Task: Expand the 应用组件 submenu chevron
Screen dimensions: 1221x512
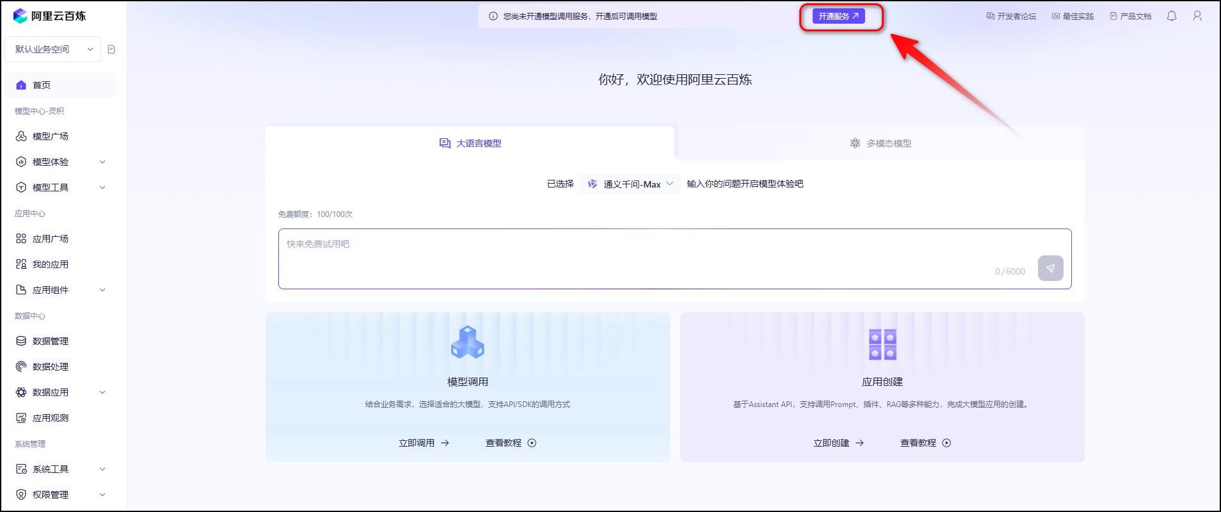Action: point(102,290)
